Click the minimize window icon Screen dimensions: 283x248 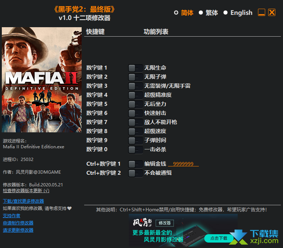coord(262,12)
